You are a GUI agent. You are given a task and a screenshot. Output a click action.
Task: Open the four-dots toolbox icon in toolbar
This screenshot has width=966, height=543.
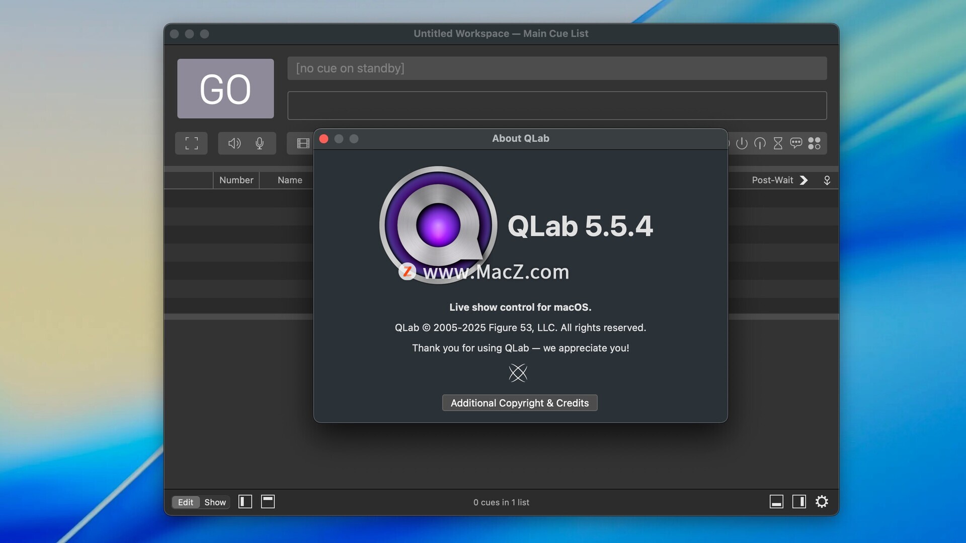coord(814,143)
